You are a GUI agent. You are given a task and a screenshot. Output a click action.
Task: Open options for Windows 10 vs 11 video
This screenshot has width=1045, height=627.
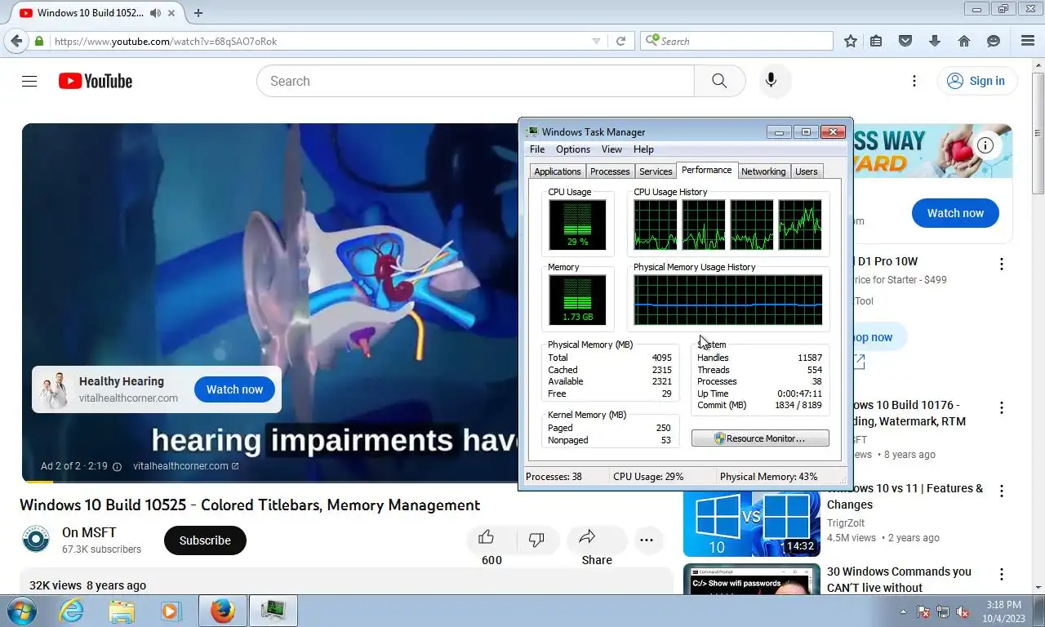(1002, 491)
